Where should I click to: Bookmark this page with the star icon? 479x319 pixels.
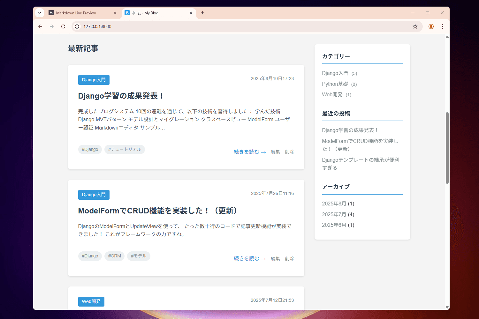(x=415, y=26)
